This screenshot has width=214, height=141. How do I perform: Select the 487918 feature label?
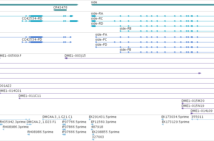tap(97, 127)
